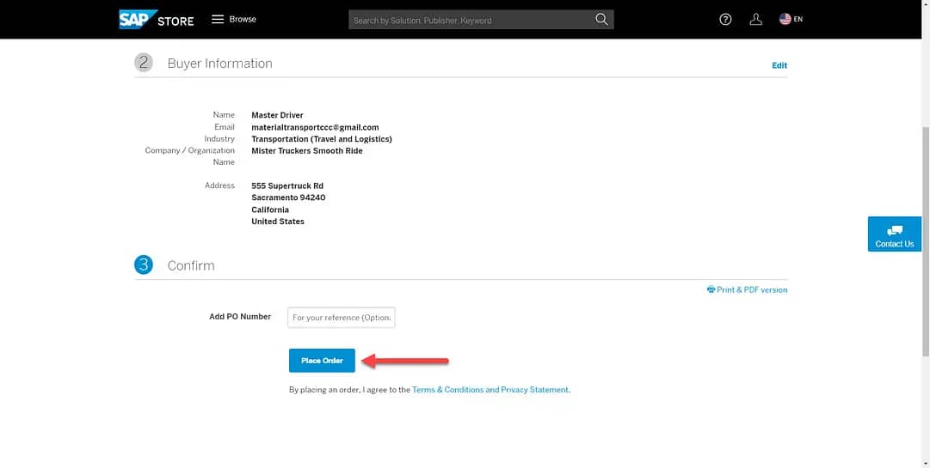The image size is (930, 468).
Task: Focus the Add PO Number field
Action: pyautogui.click(x=341, y=317)
